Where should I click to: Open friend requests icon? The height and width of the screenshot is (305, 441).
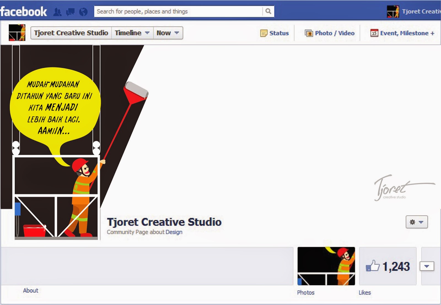click(x=57, y=12)
